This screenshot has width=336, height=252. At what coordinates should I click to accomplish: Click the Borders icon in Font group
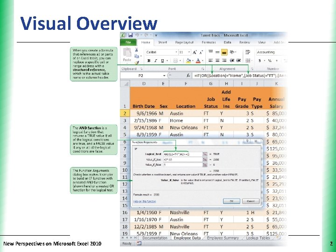(175, 61)
